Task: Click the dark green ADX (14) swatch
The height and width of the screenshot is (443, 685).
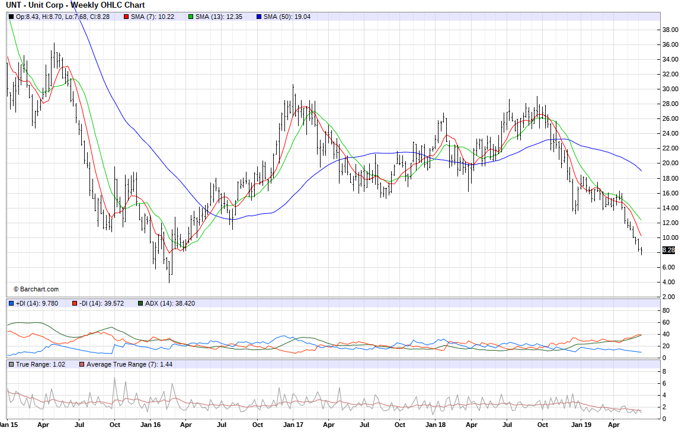Action: click(140, 303)
